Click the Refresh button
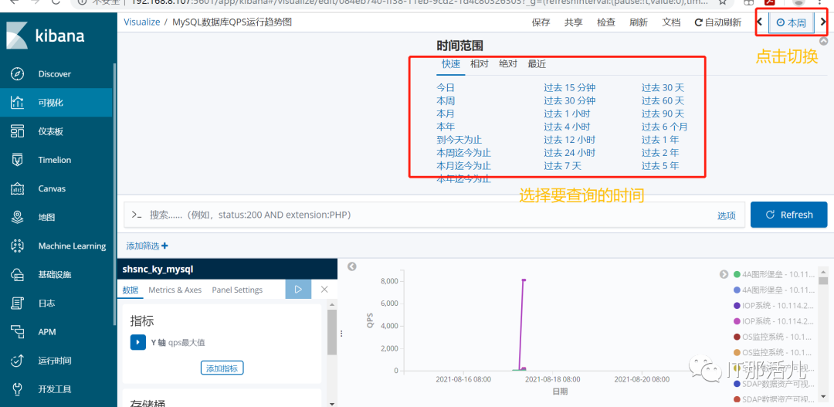The image size is (834, 407). coord(788,215)
